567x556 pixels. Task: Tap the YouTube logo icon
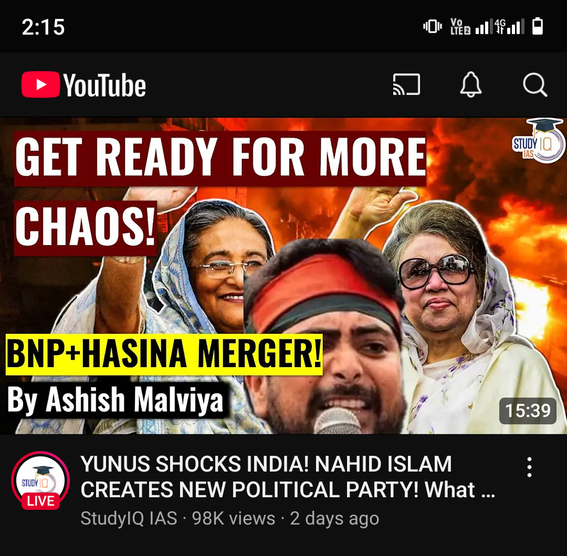pos(40,84)
